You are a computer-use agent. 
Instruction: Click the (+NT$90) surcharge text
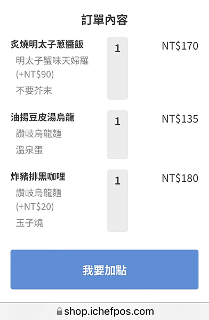click(35, 74)
